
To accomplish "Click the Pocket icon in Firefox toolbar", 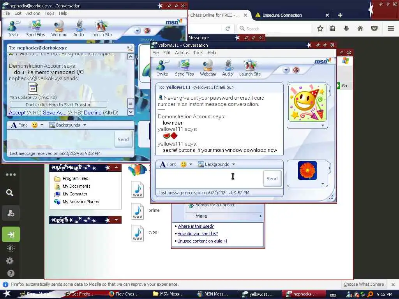I will [374, 28].
